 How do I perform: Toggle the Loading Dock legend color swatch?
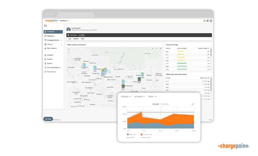142,134
